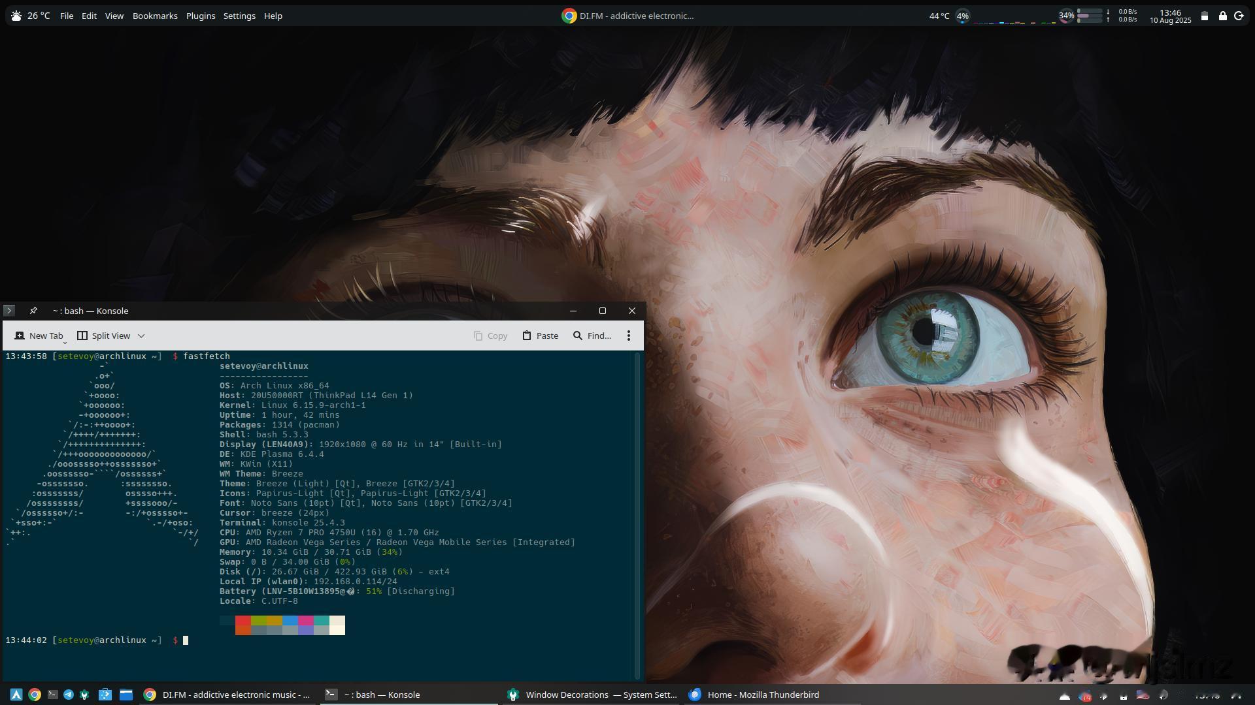The image size is (1255, 705).
Task: Click the weather widget showing 26 °C
Action: (31, 16)
